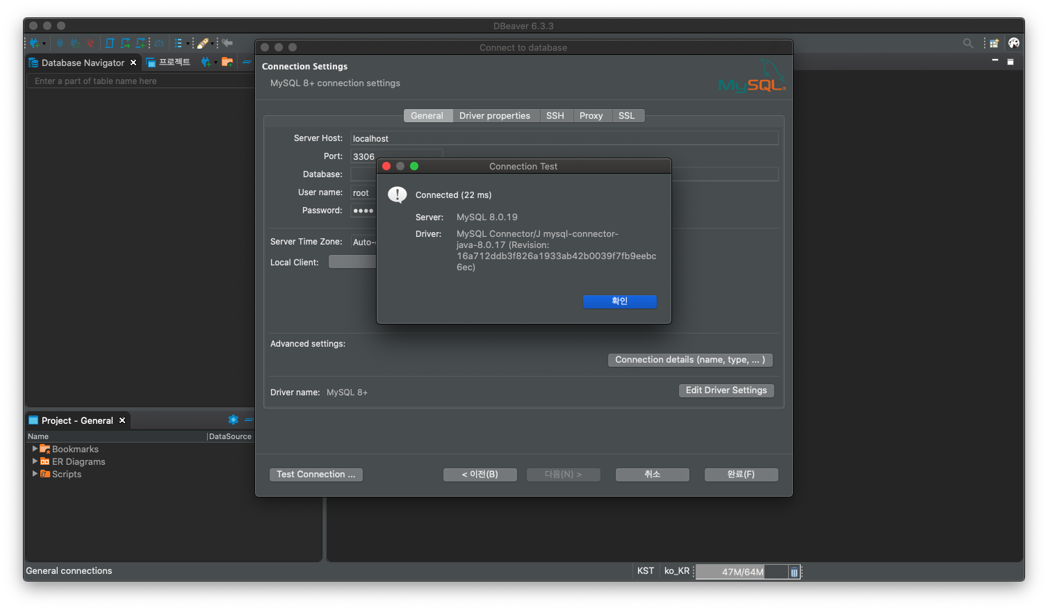This screenshot has width=1048, height=610.
Task: Click the project panel collapse all icon
Action: click(248, 420)
